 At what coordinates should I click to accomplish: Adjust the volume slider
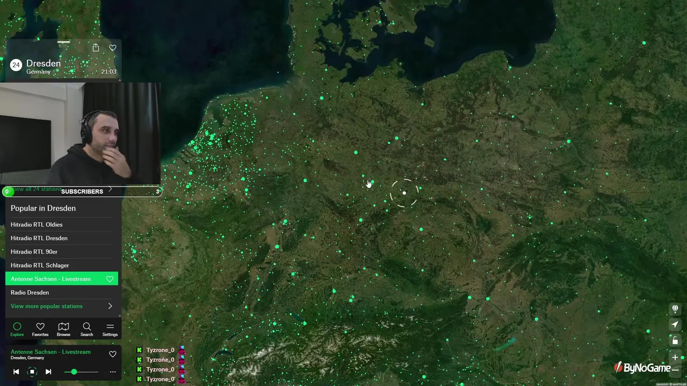pos(82,372)
